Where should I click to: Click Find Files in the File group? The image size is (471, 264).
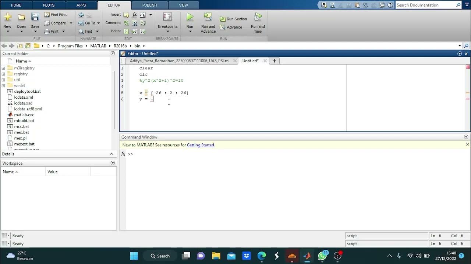click(x=55, y=15)
